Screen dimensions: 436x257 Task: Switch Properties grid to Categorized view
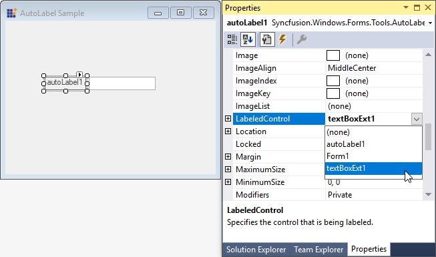pyautogui.click(x=232, y=39)
